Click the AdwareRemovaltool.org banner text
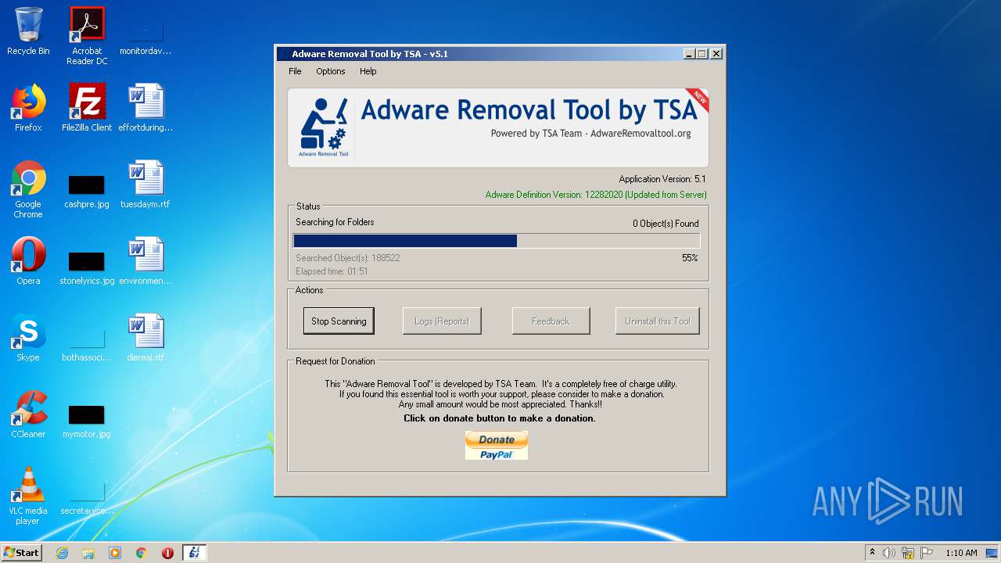Screen dimensions: 1001x563 click(640, 134)
